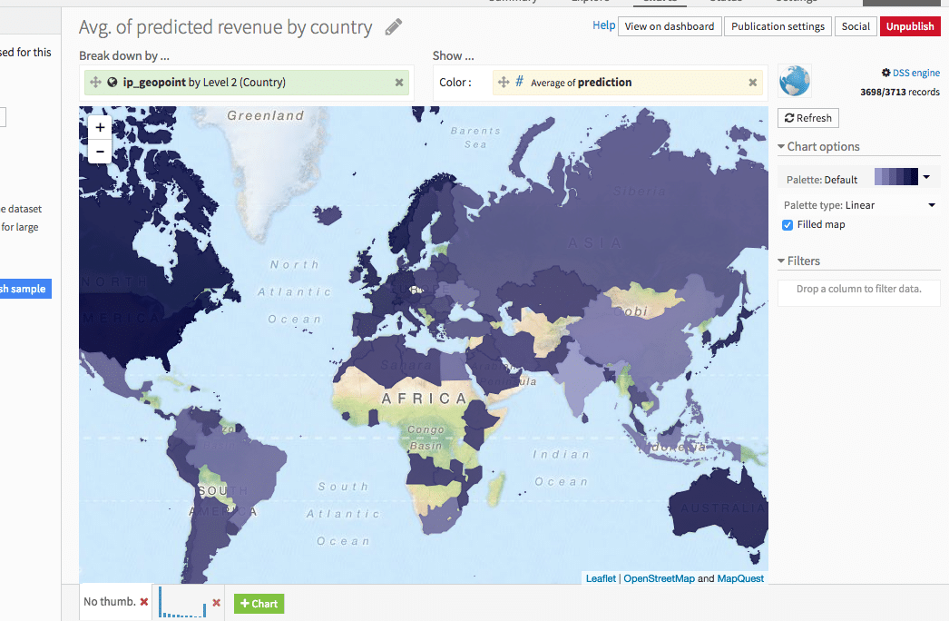Click the Unpublish button
Viewport: 949px width, 621px height.
pos(909,26)
